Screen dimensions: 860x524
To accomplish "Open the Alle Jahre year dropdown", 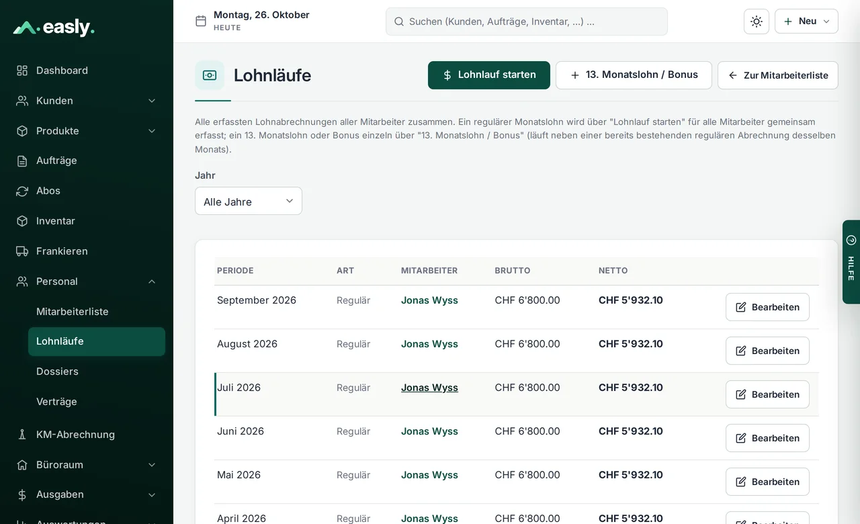I will tap(249, 201).
